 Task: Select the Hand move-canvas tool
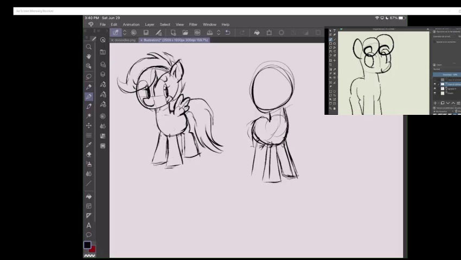pos(89,56)
